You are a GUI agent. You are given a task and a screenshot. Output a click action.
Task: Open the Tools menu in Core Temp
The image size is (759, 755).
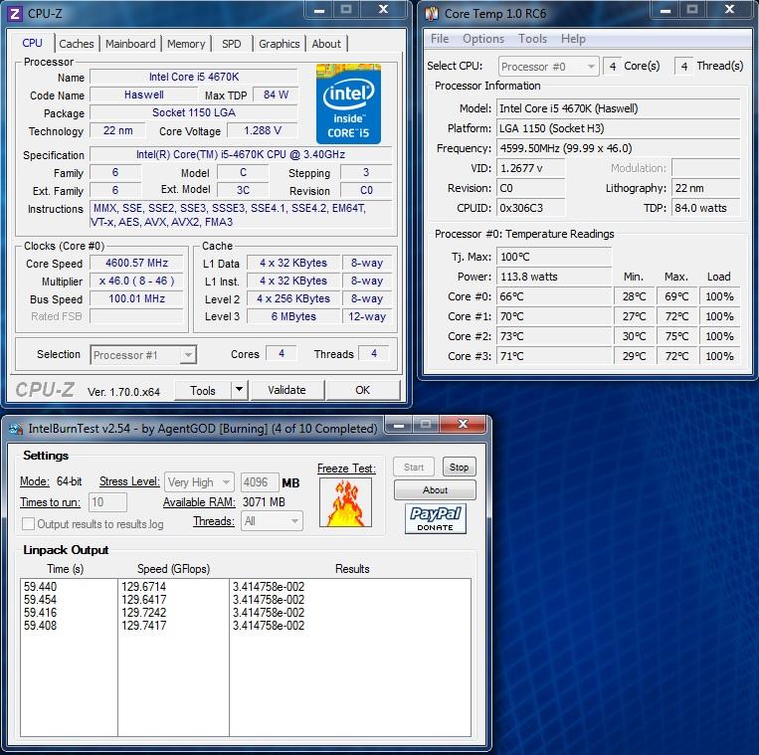coord(532,39)
